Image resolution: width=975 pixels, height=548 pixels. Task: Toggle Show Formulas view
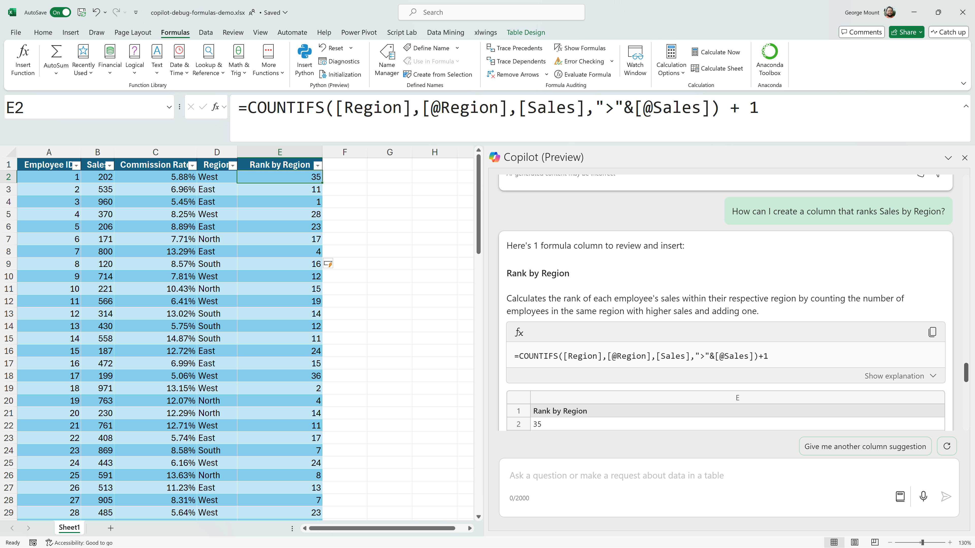tap(580, 48)
